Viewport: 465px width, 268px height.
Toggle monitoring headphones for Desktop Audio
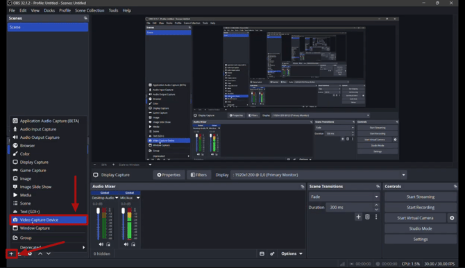[x=108, y=244]
